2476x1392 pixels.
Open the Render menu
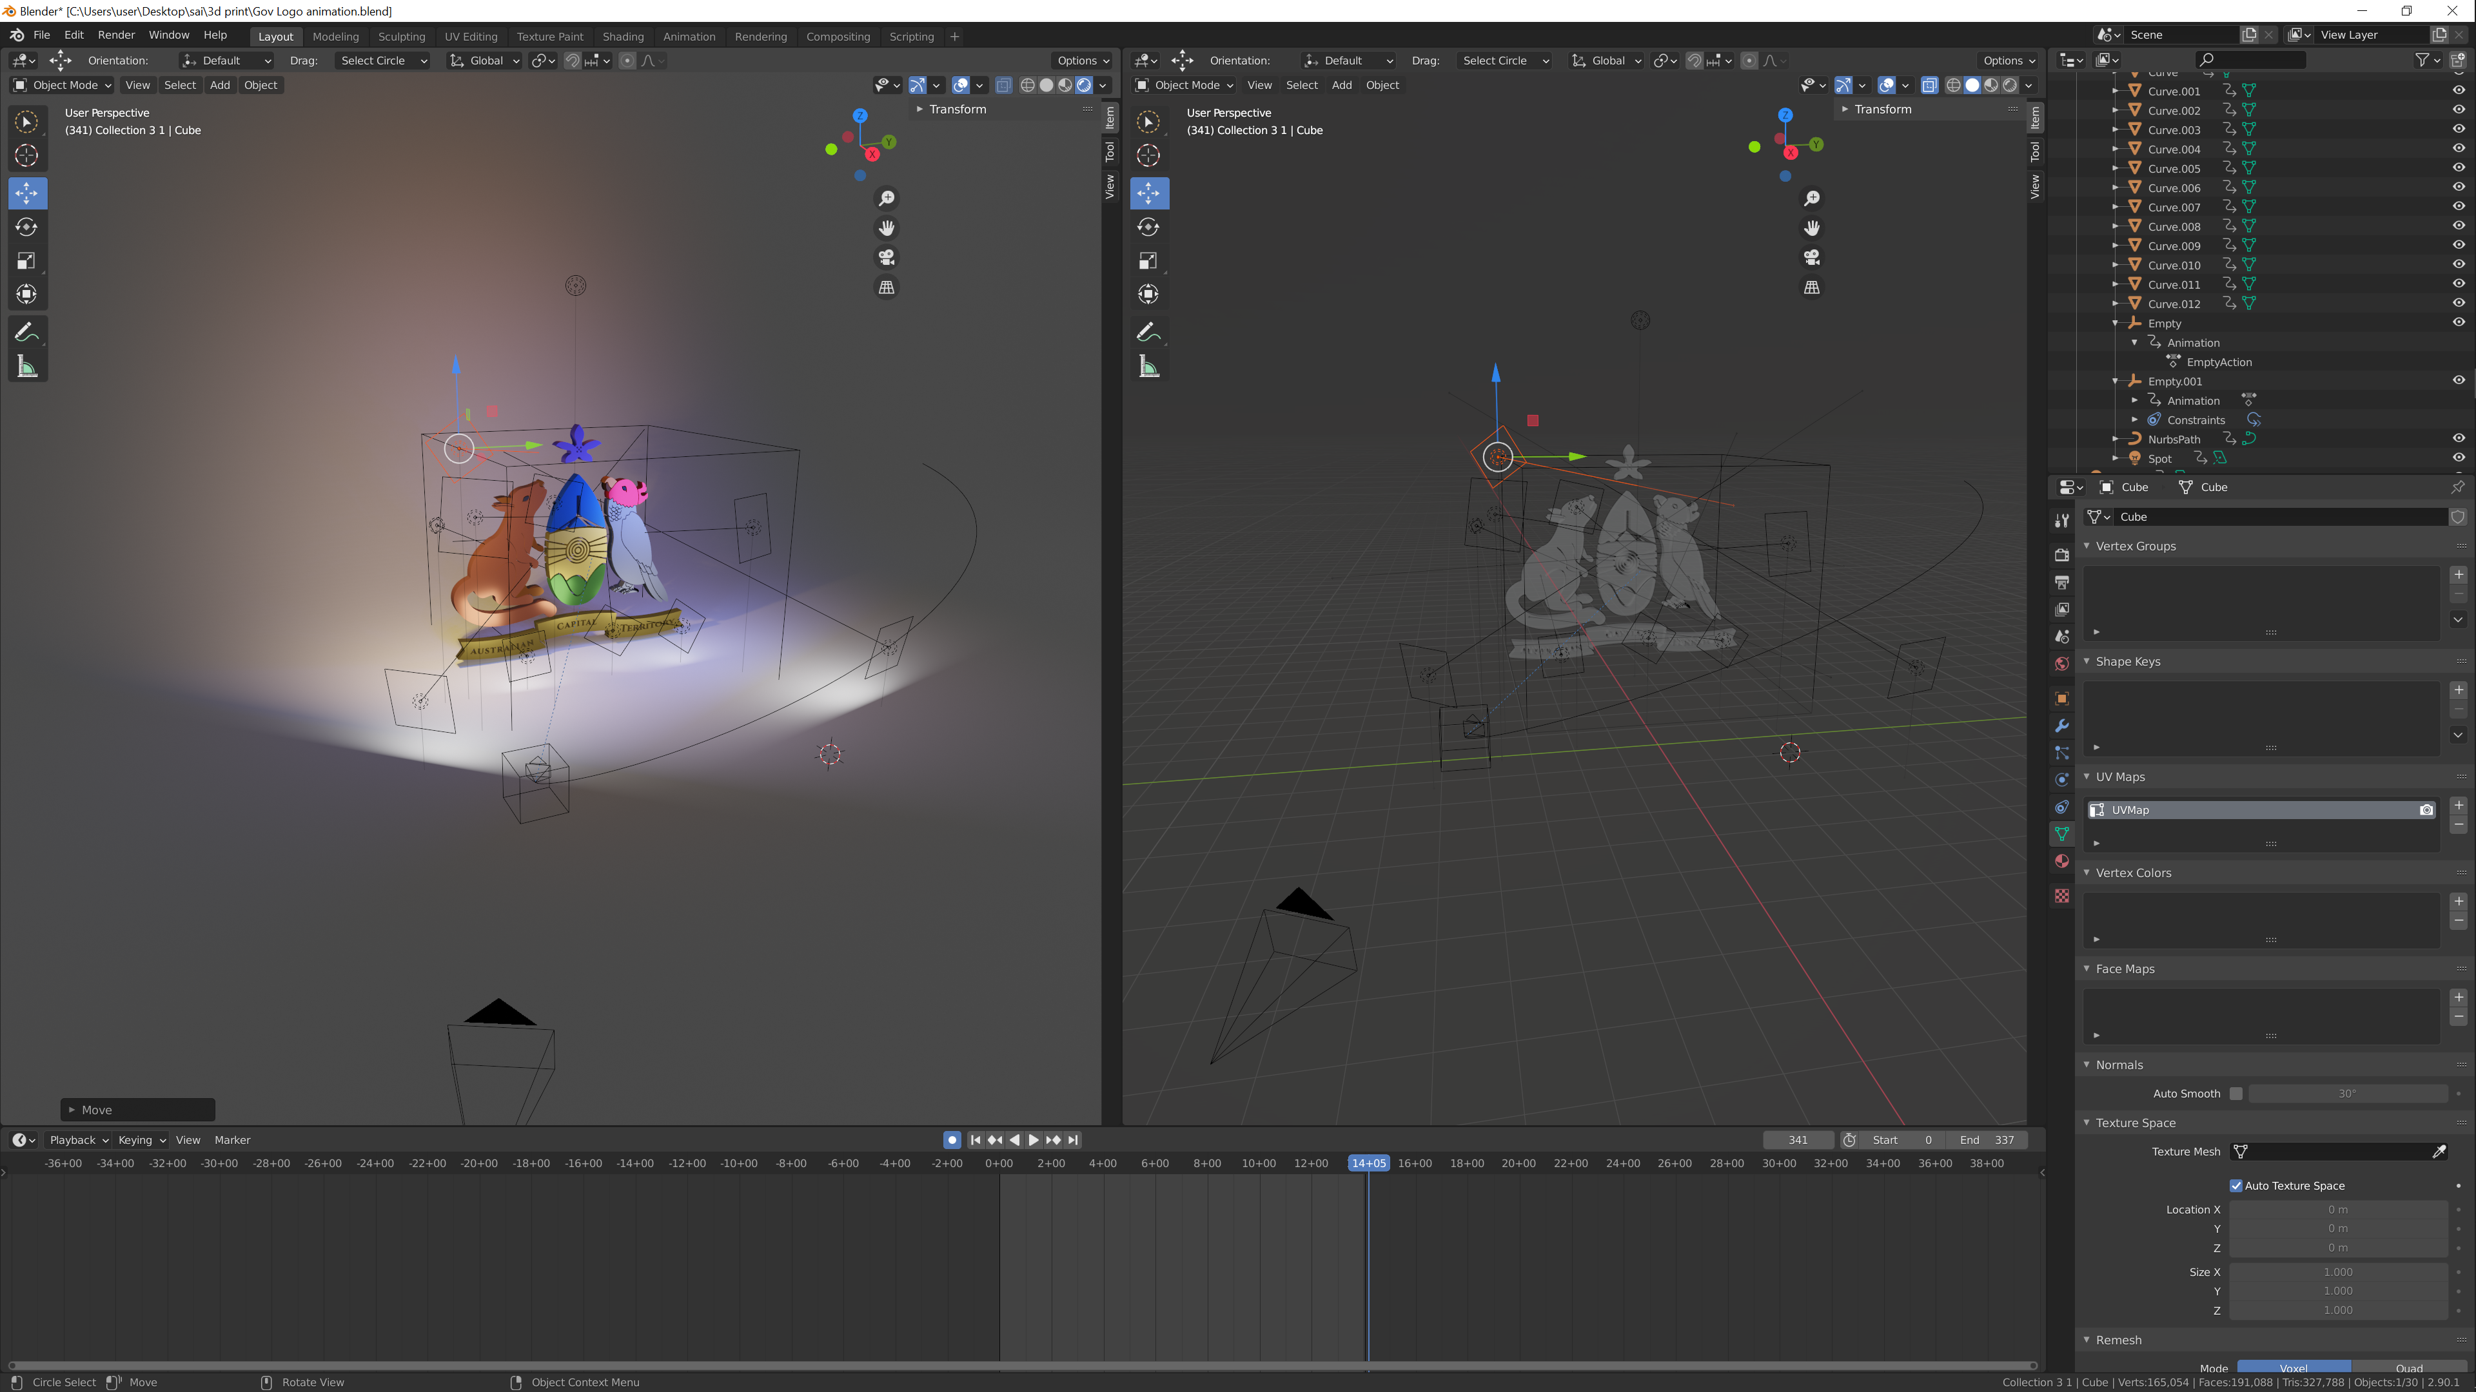[x=116, y=35]
